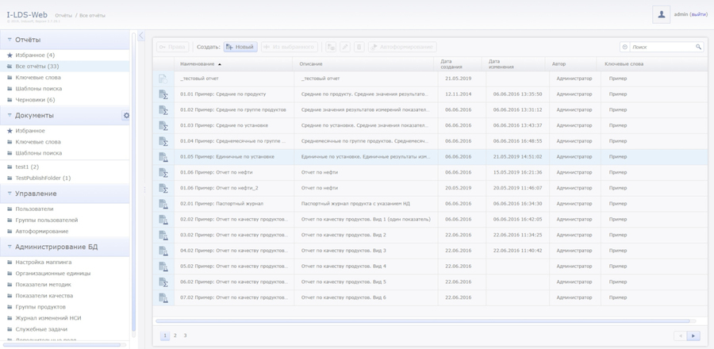Click current page 1 button
Screen dimensions: 714x349
pos(165,336)
